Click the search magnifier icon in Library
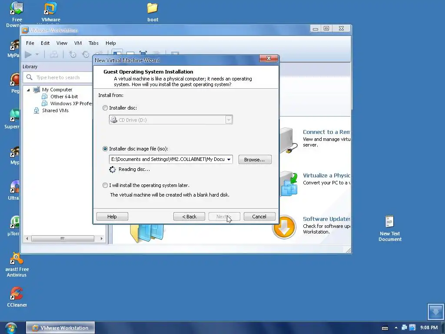The image size is (445, 334). click(29, 77)
